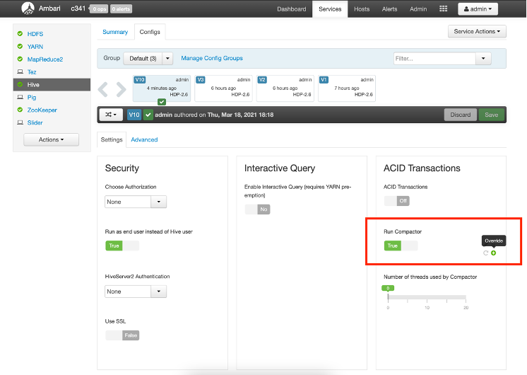The width and height of the screenshot is (527, 375).
Task: Toggle the Run Compactor switch
Action: pyautogui.click(x=401, y=246)
